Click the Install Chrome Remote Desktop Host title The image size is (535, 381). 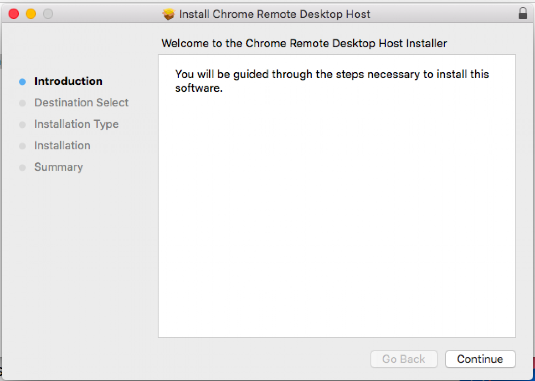pyautogui.click(x=275, y=14)
